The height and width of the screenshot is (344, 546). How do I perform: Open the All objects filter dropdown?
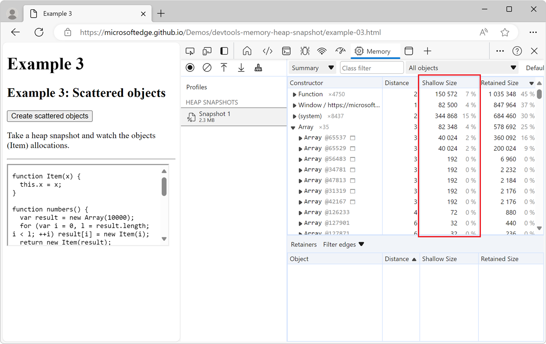click(462, 68)
